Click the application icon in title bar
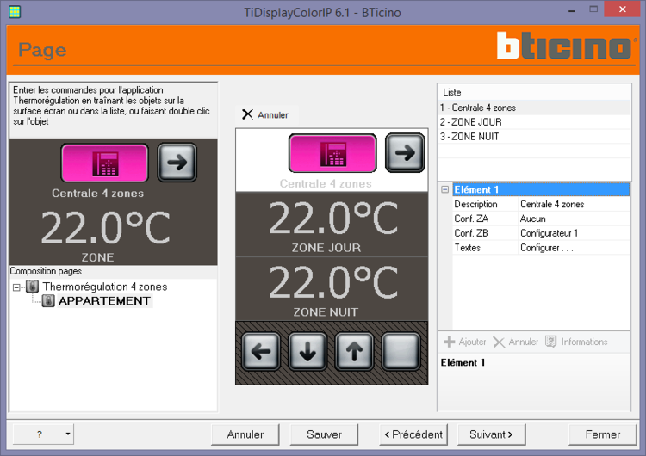This screenshot has height=456, width=646. (15, 11)
